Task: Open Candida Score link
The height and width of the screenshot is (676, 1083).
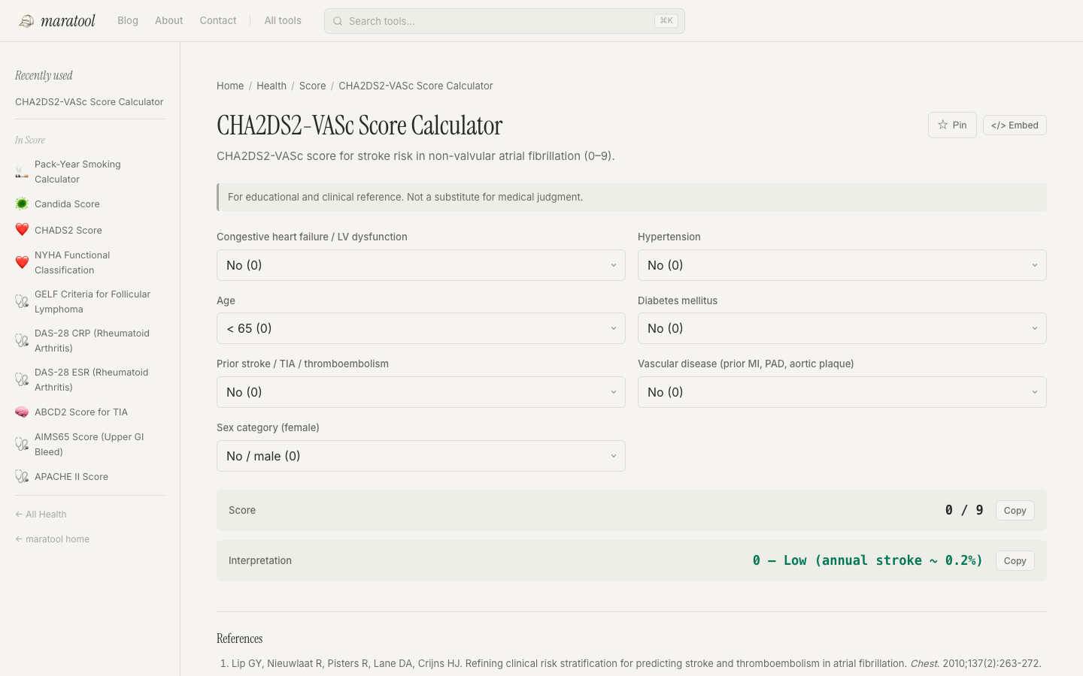Action: click(67, 204)
